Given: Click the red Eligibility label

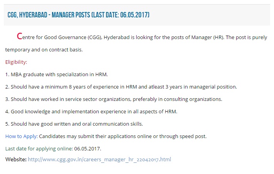Looking at the screenshot, I should pos(16,62).
